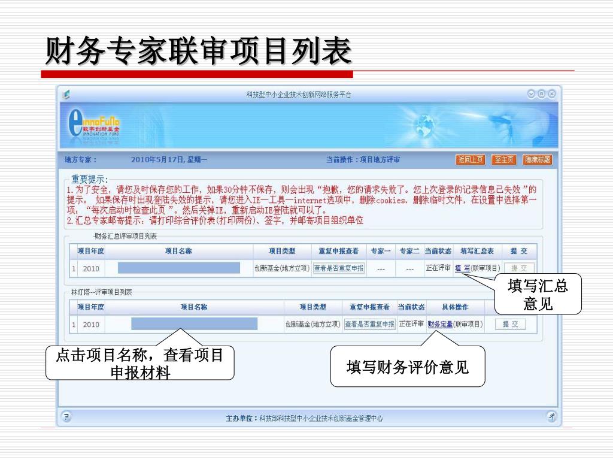Click the 项目名称 column header in the 财务汇总评审 table
The image size is (613, 460).
pos(178,251)
